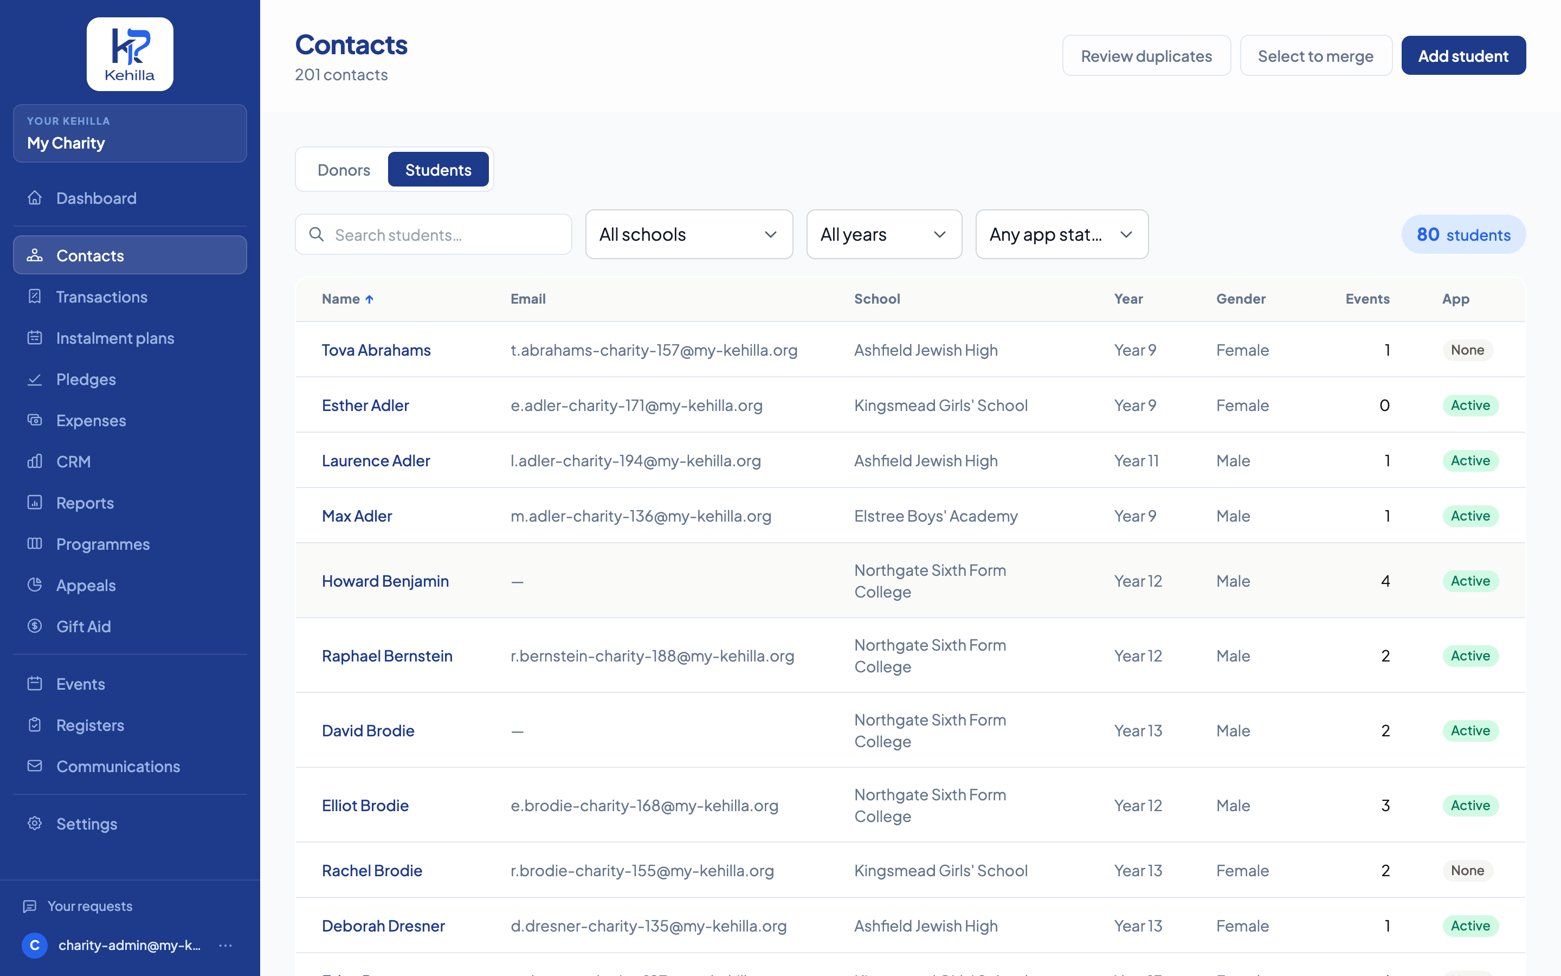This screenshot has width=1561, height=976.
Task: Sort by the Name column header
Action: (347, 299)
